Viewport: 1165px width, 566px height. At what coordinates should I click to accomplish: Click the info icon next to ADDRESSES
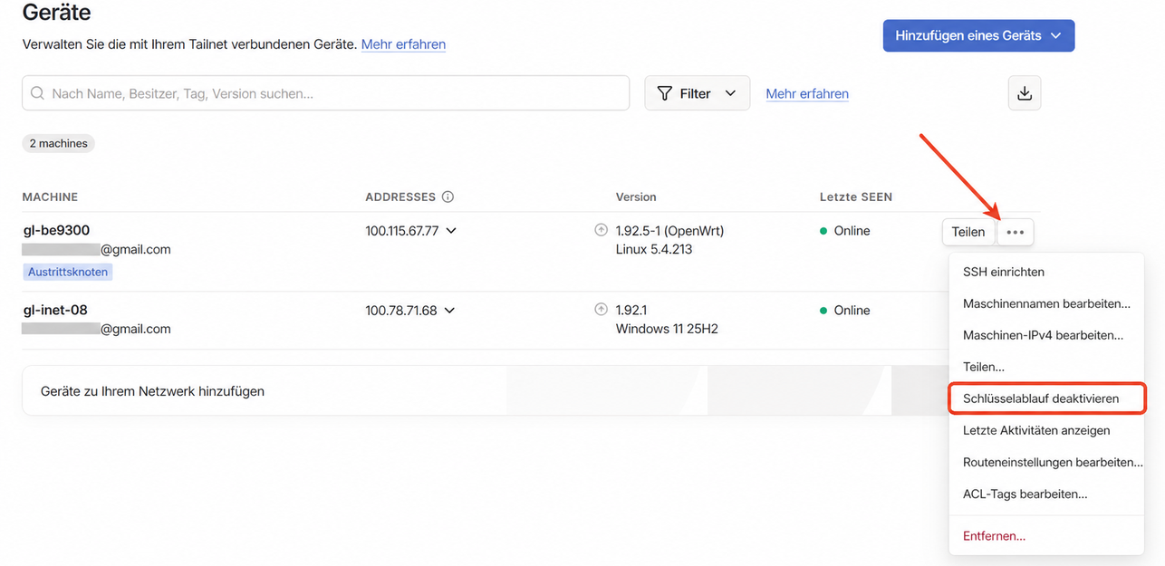(448, 197)
